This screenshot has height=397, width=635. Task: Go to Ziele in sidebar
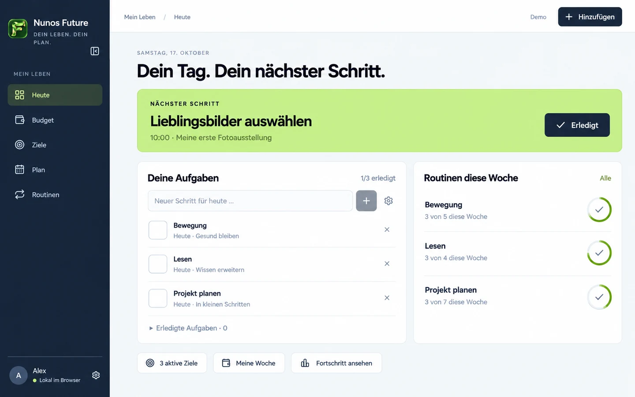coord(55,145)
